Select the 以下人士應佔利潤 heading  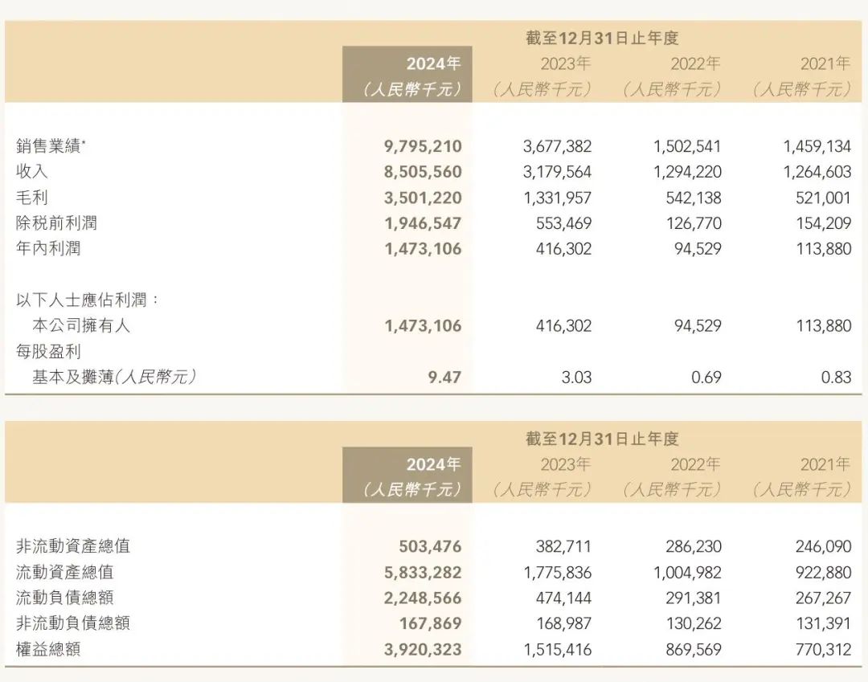click(88, 300)
